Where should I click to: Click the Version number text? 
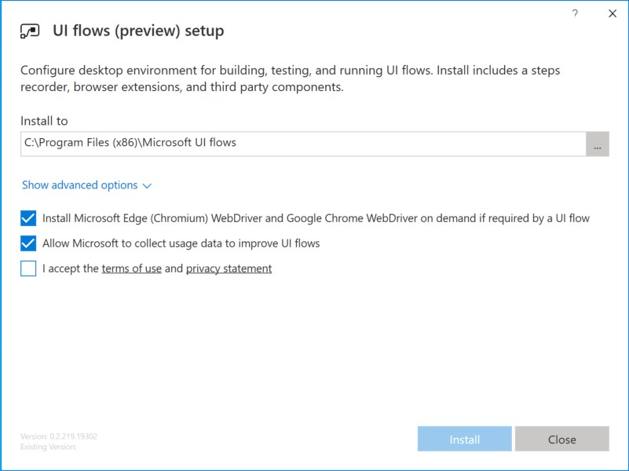(59, 436)
